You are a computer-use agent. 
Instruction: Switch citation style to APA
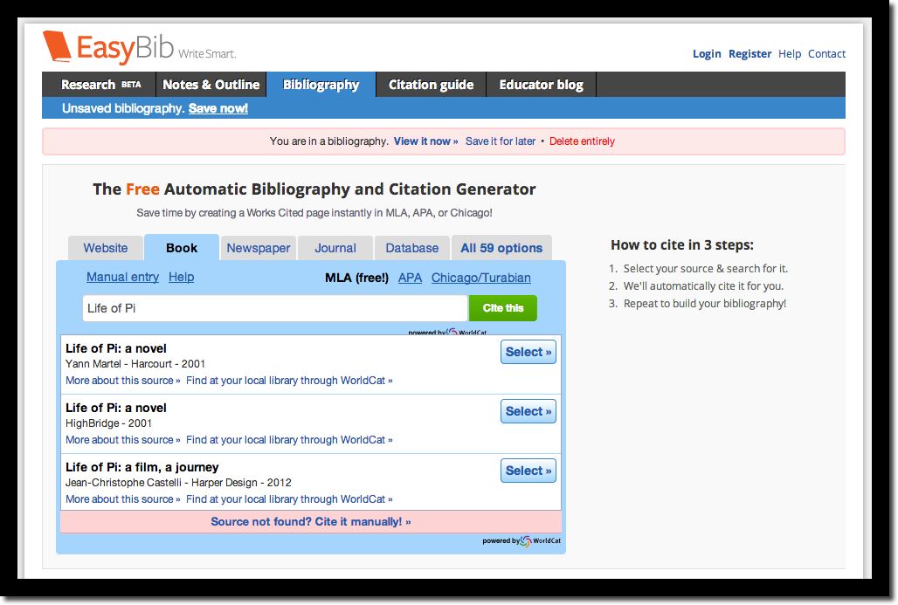pyautogui.click(x=410, y=278)
